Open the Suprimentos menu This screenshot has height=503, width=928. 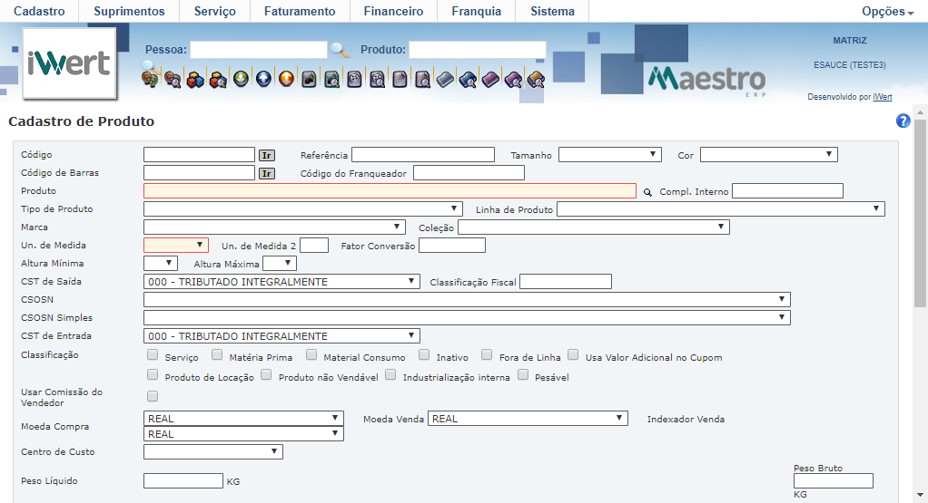tap(129, 11)
